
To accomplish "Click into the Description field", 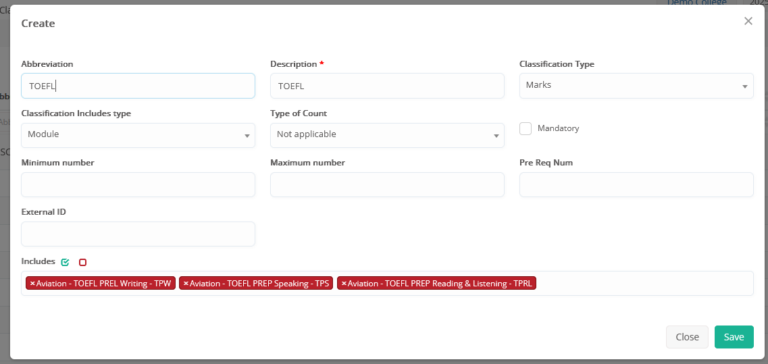I will click(x=386, y=86).
